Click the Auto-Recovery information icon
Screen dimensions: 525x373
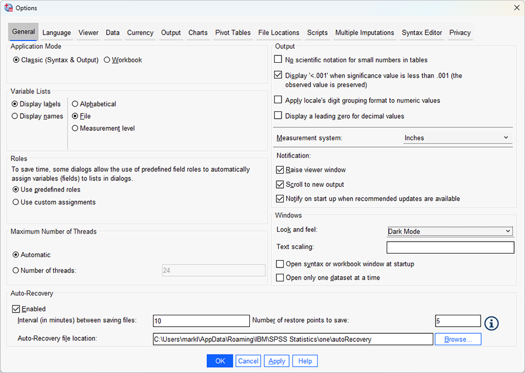[491, 323]
